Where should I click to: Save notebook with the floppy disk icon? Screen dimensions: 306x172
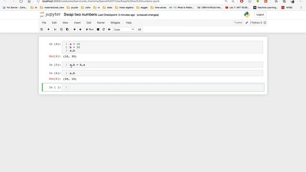point(42,30)
